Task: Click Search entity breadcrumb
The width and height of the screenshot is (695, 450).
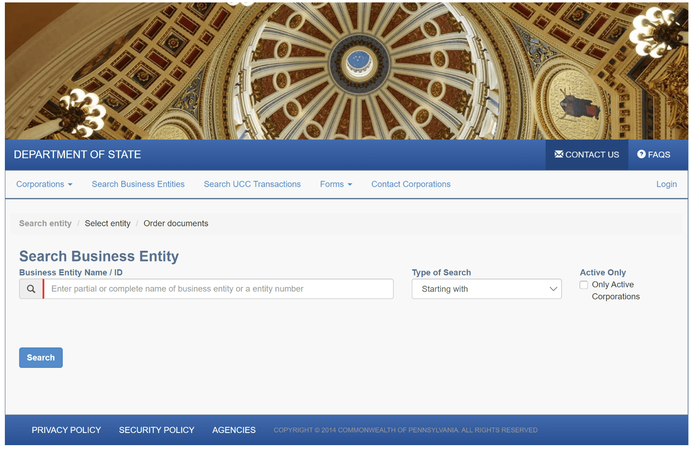Action: point(45,224)
